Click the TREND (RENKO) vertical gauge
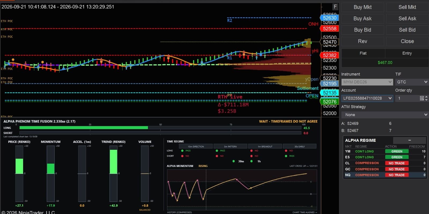The height and width of the screenshot is (214, 429). click(x=113, y=173)
